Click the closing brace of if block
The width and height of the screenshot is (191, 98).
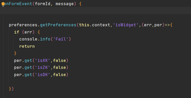pos(15,53)
